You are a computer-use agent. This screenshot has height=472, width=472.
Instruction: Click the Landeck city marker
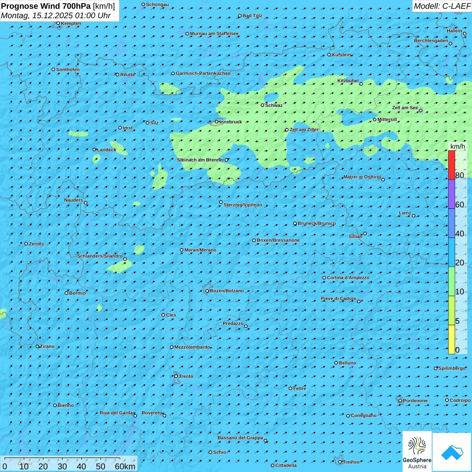pyautogui.click(x=94, y=150)
